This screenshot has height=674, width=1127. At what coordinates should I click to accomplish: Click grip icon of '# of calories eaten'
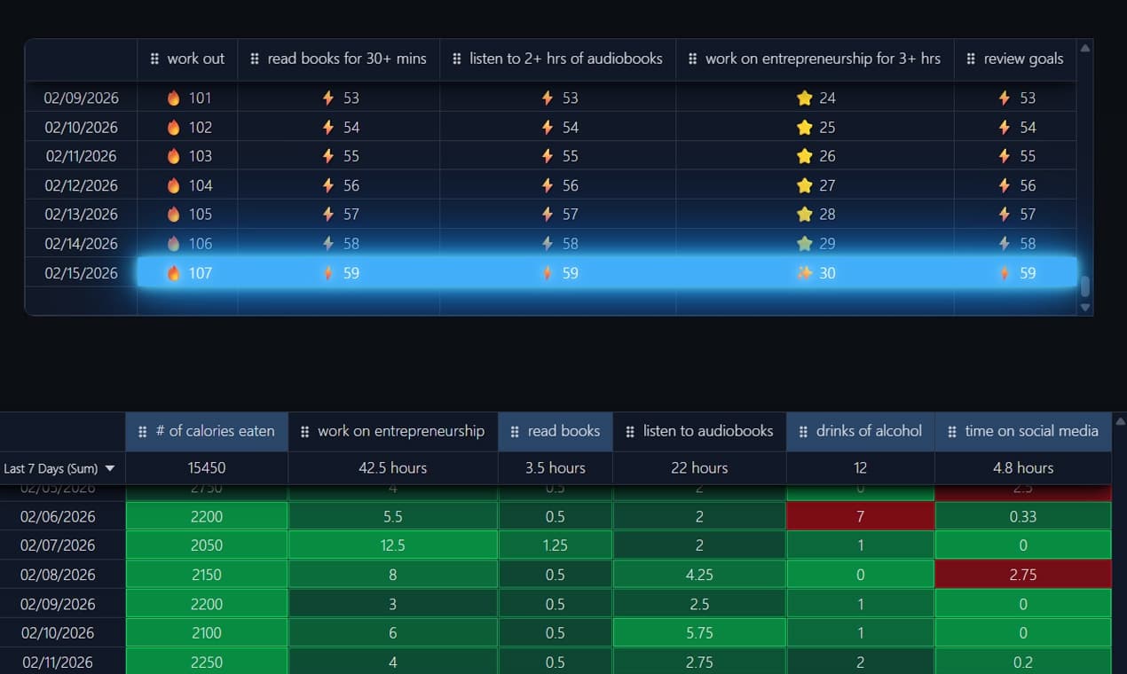click(143, 431)
